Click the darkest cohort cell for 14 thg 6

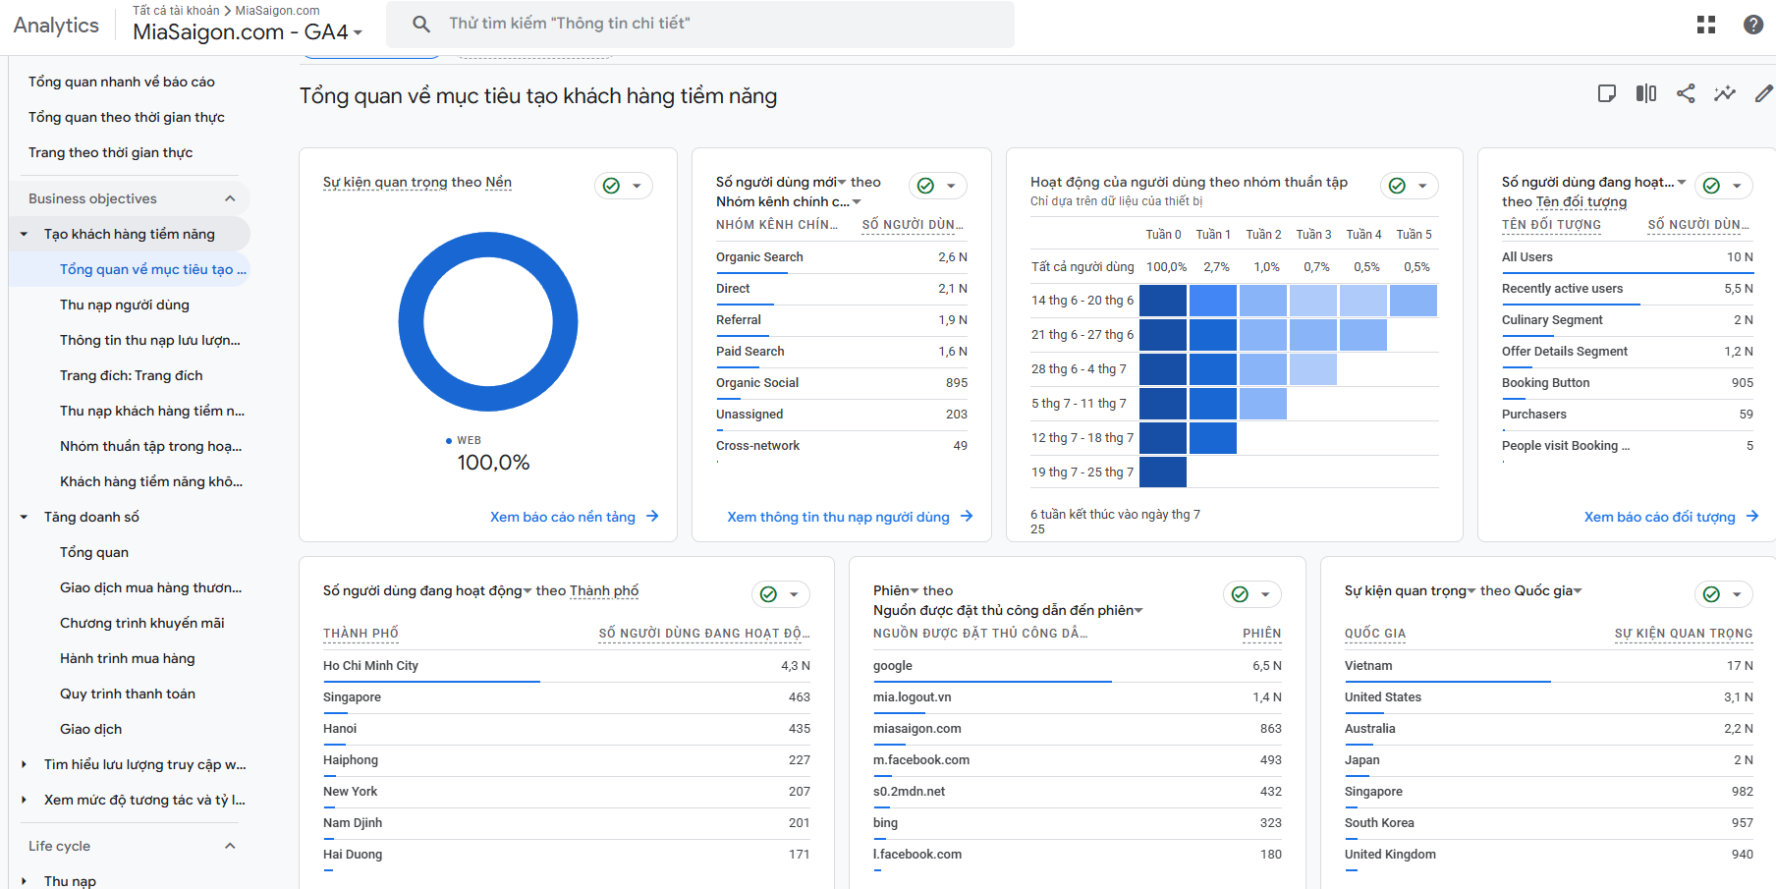coord(1163,301)
